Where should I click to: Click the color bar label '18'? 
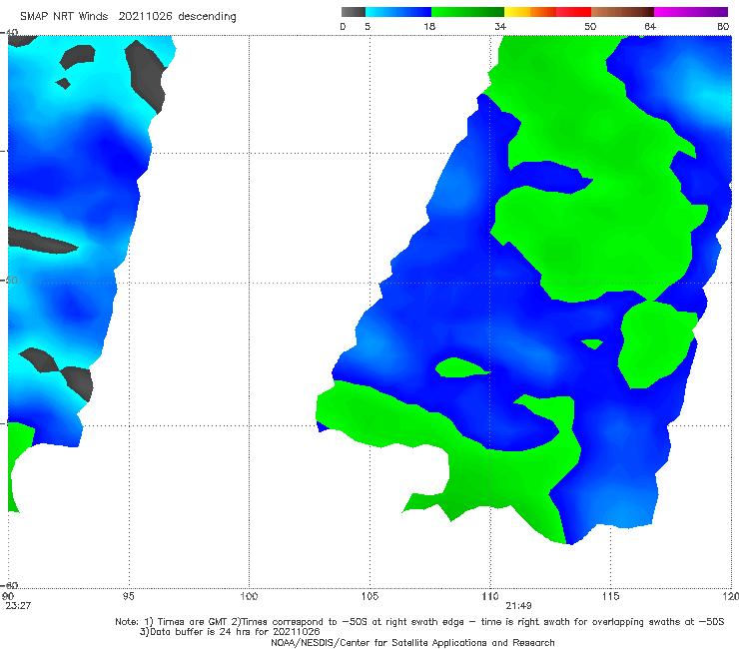tap(429, 26)
